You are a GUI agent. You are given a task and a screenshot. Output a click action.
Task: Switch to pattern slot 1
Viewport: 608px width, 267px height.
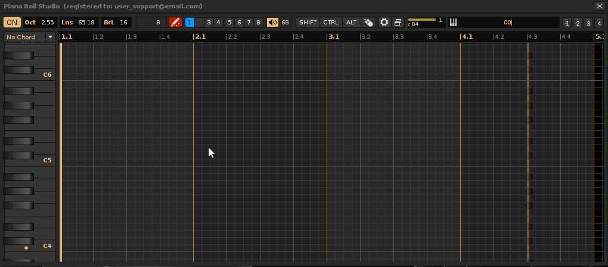click(x=190, y=23)
